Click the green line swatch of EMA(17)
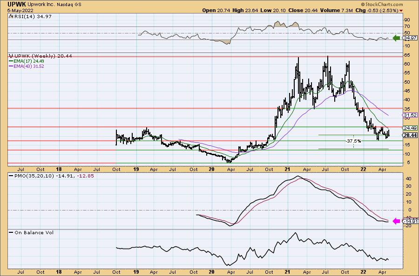 click(x=11, y=61)
